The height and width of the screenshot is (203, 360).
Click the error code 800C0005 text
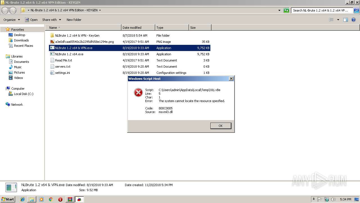pyautogui.click(x=166, y=108)
